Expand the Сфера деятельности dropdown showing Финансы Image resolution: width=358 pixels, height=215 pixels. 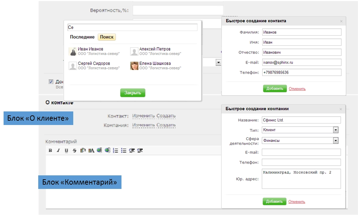(335, 141)
